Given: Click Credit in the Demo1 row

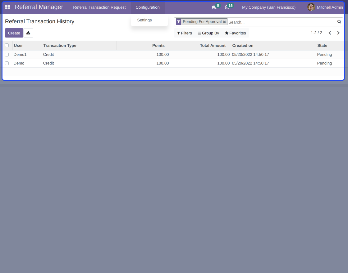Looking at the screenshot, I should (48, 55).
